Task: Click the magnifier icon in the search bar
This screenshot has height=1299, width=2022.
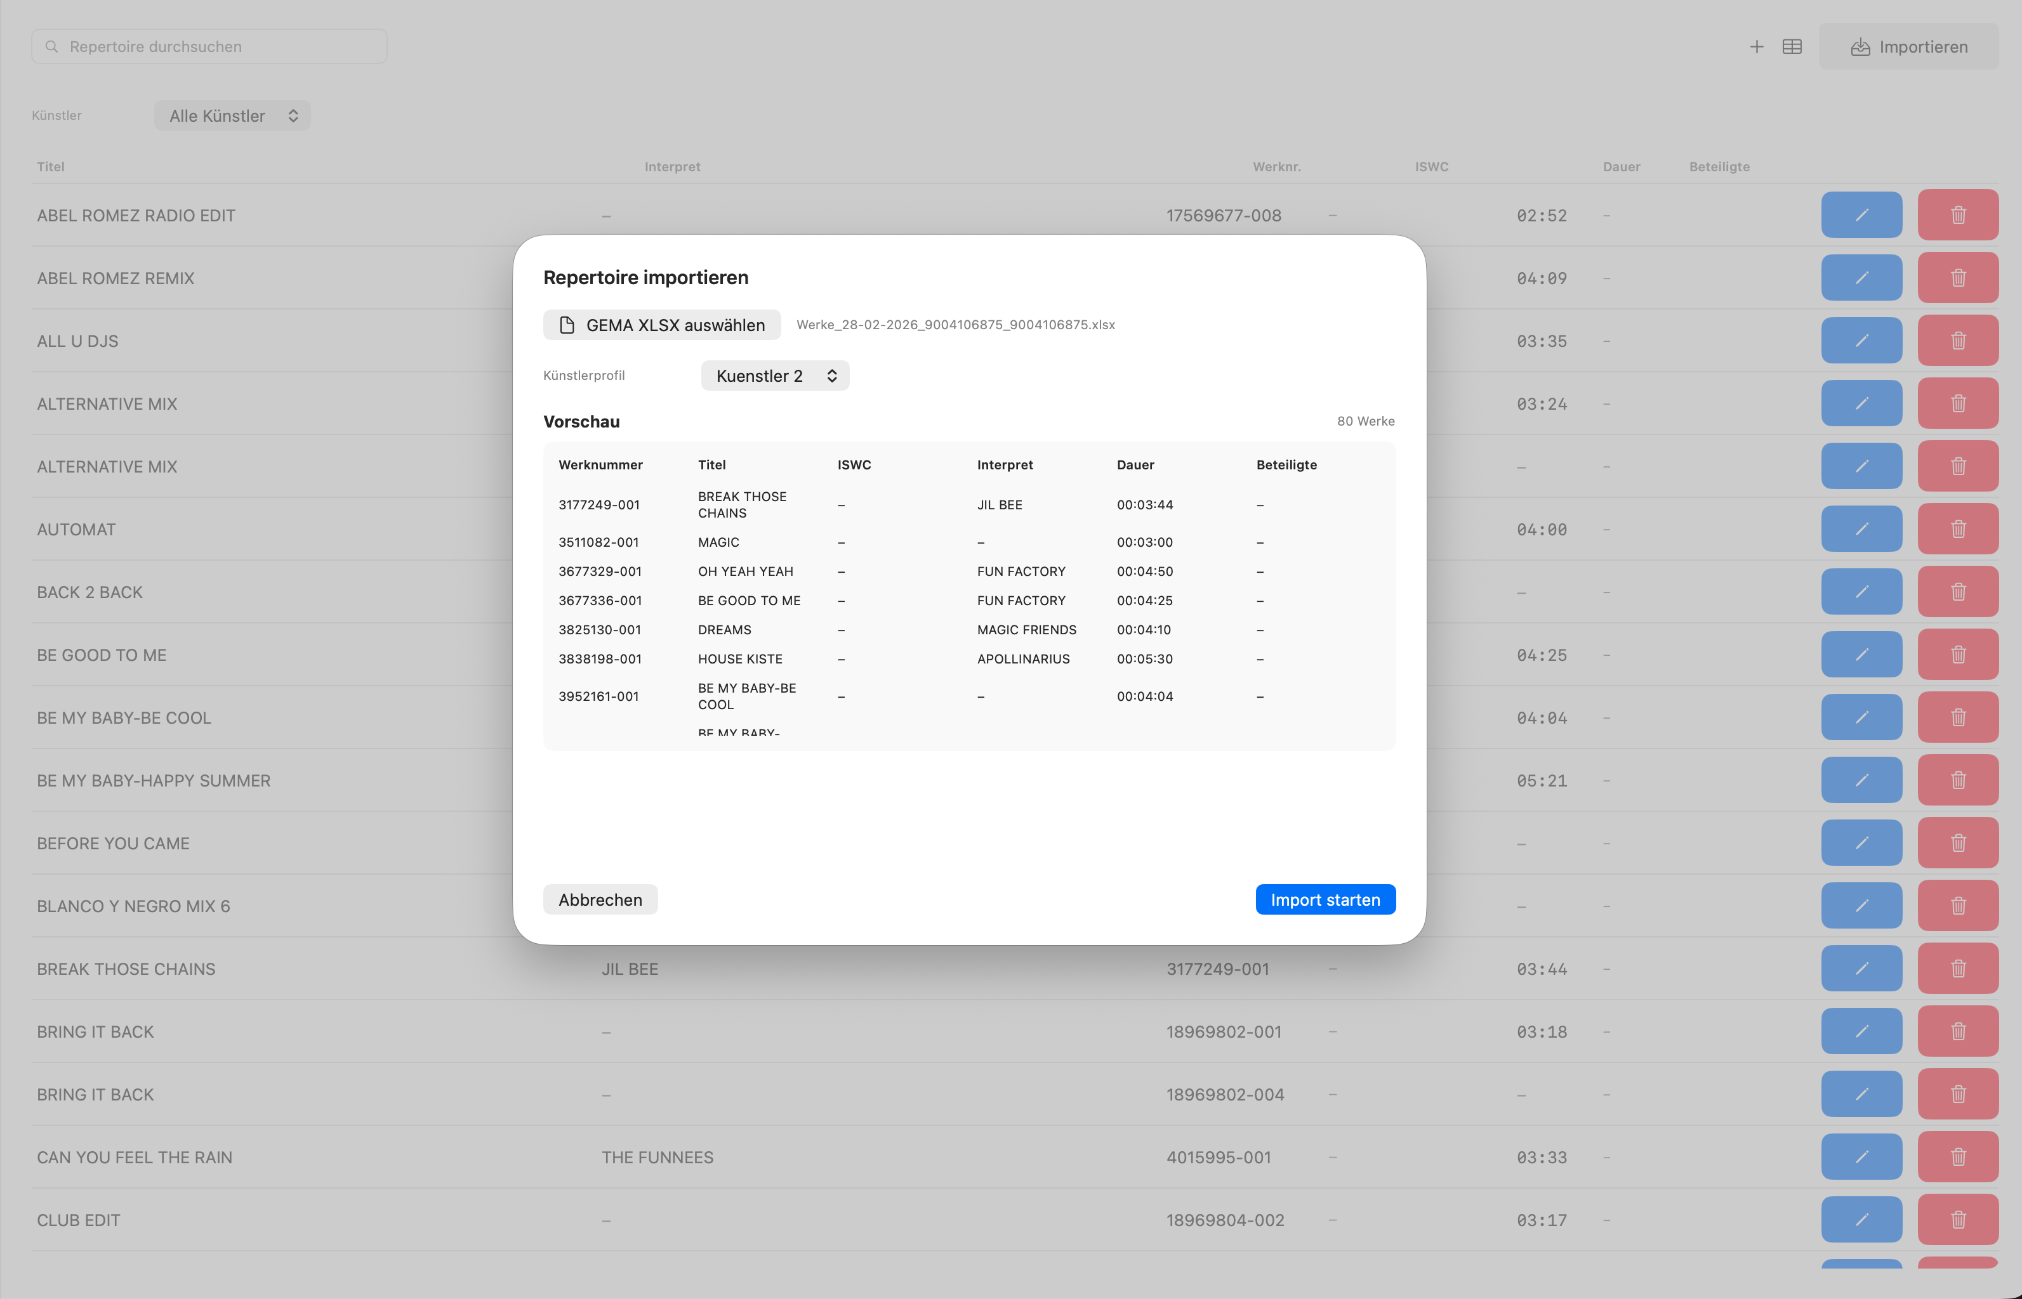Action: [x=52, y=46]
